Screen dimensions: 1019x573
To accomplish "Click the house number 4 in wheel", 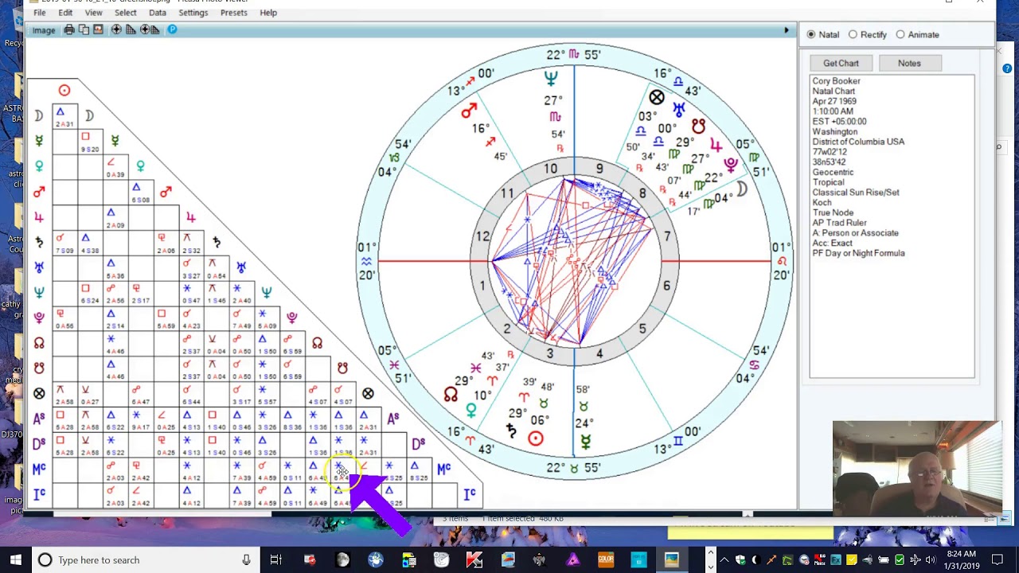I will coord(599,353).
